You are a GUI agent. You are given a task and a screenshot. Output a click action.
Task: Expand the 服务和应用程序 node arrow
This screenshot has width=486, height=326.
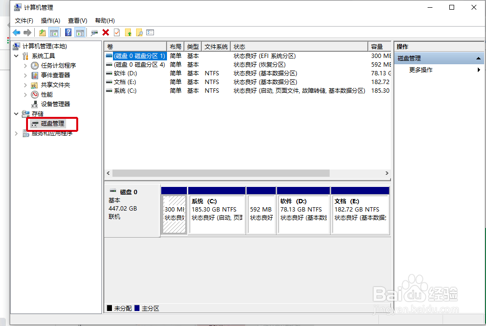pos(16,133)
